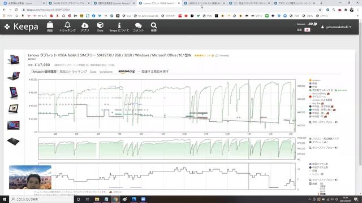Image resolution: width=362 pixels, height=203 pixels.
Task: Toggle the Amazon price series in legend
Action: (x=315, y=80)
